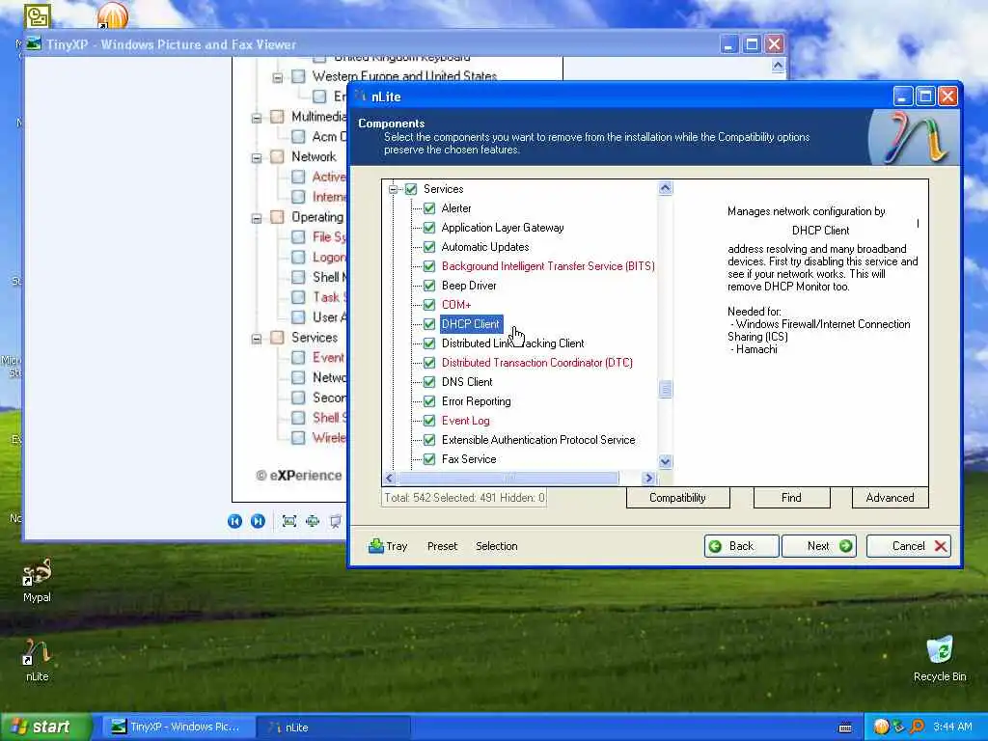Screen dimensions: 988x741
Task: Toggle the COM+ checkbox
Action: click(x=429, y=304)
